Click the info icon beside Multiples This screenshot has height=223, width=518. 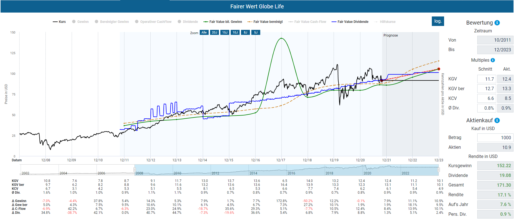tap(493, 60)
